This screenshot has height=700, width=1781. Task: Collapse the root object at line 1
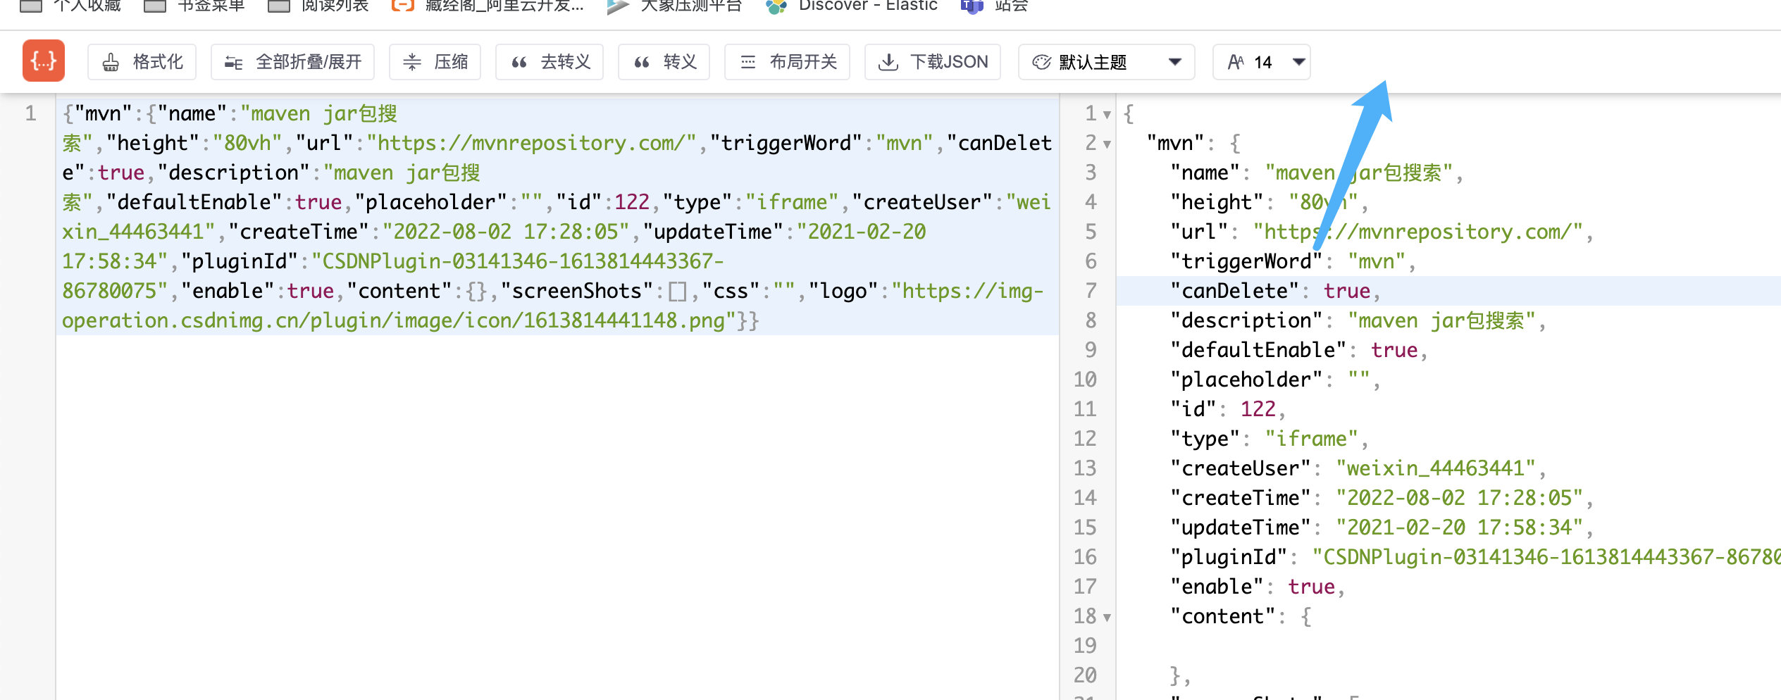coord(1107,114)
